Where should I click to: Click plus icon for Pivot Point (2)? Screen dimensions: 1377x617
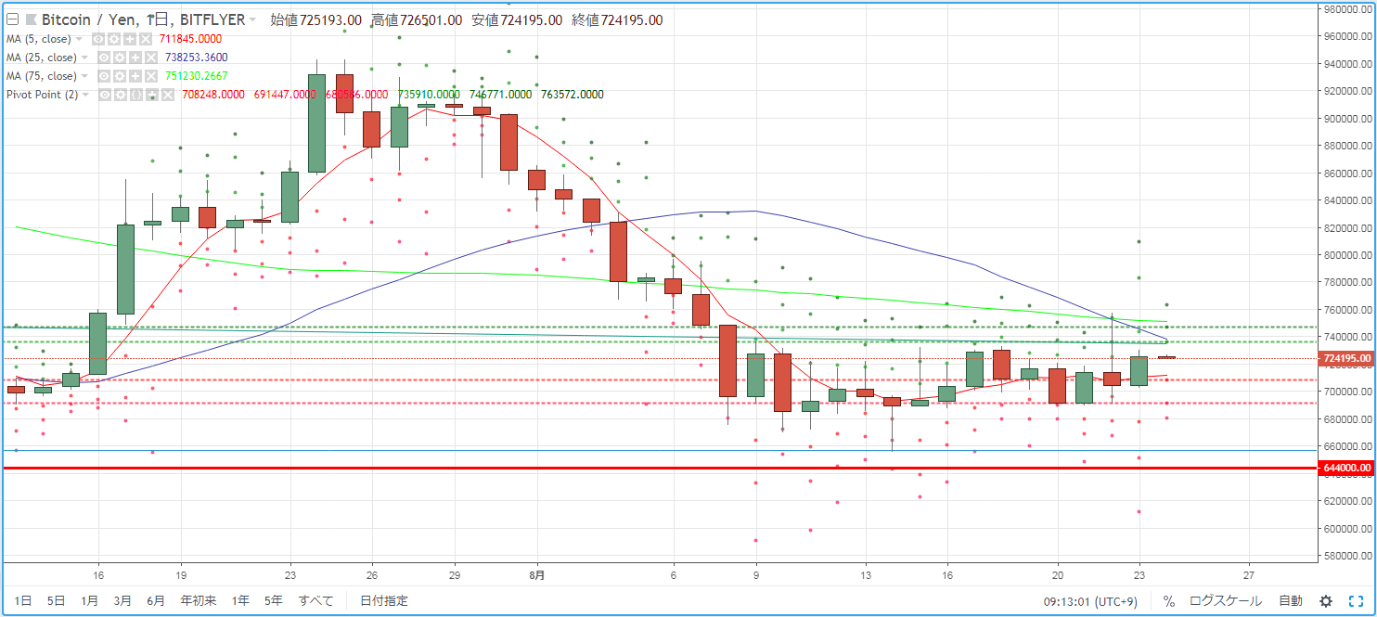(x=152, y=95)
